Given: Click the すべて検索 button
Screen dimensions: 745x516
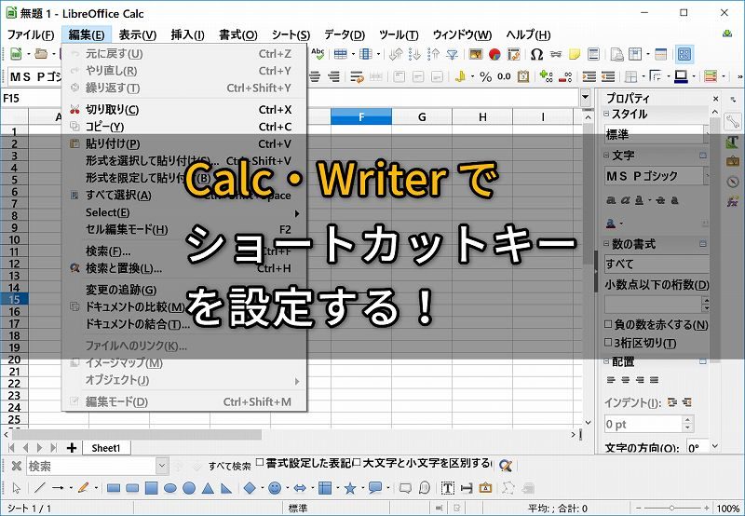Looking at the screenshot, I should 229,466.
